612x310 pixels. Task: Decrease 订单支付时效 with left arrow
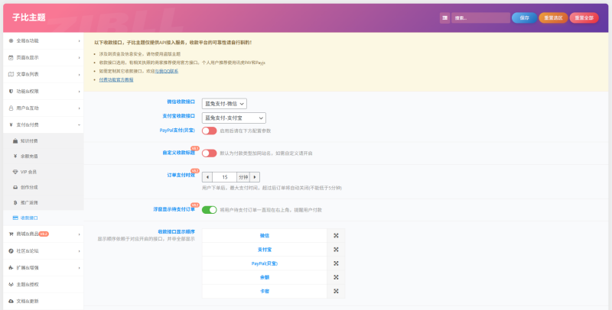(x=207, y=177)
